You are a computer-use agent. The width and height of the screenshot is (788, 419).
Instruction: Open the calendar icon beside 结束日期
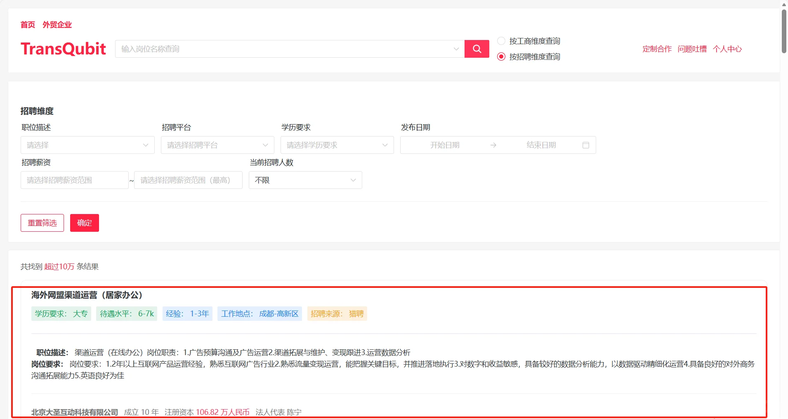point(586,145)
